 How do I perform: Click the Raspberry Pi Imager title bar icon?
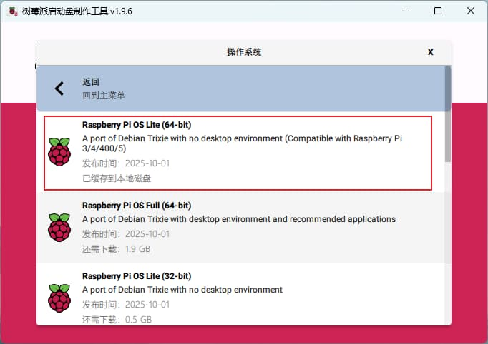(10, 11)
